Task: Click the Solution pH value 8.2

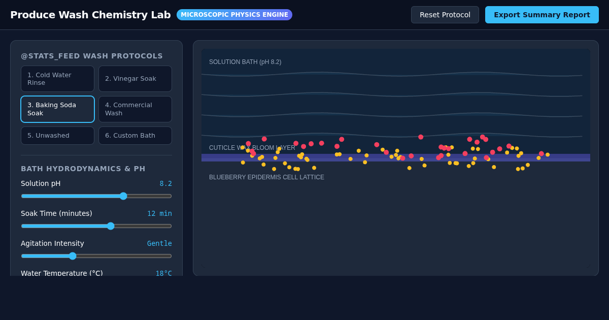Action: 166,184
